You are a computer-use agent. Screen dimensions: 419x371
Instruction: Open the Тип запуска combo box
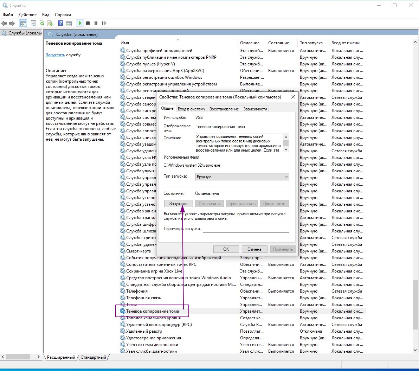tap(242, 177)
